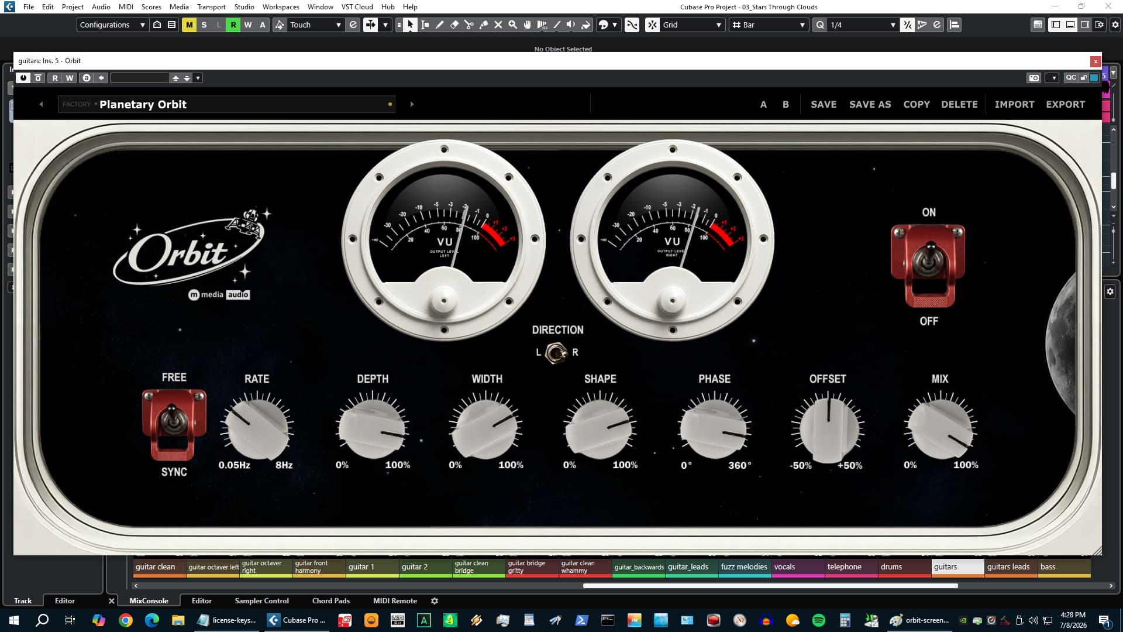The image size is (1123, 632).
Task: Open Google Chrome from the taskbar
Action: tap(125, 620)
